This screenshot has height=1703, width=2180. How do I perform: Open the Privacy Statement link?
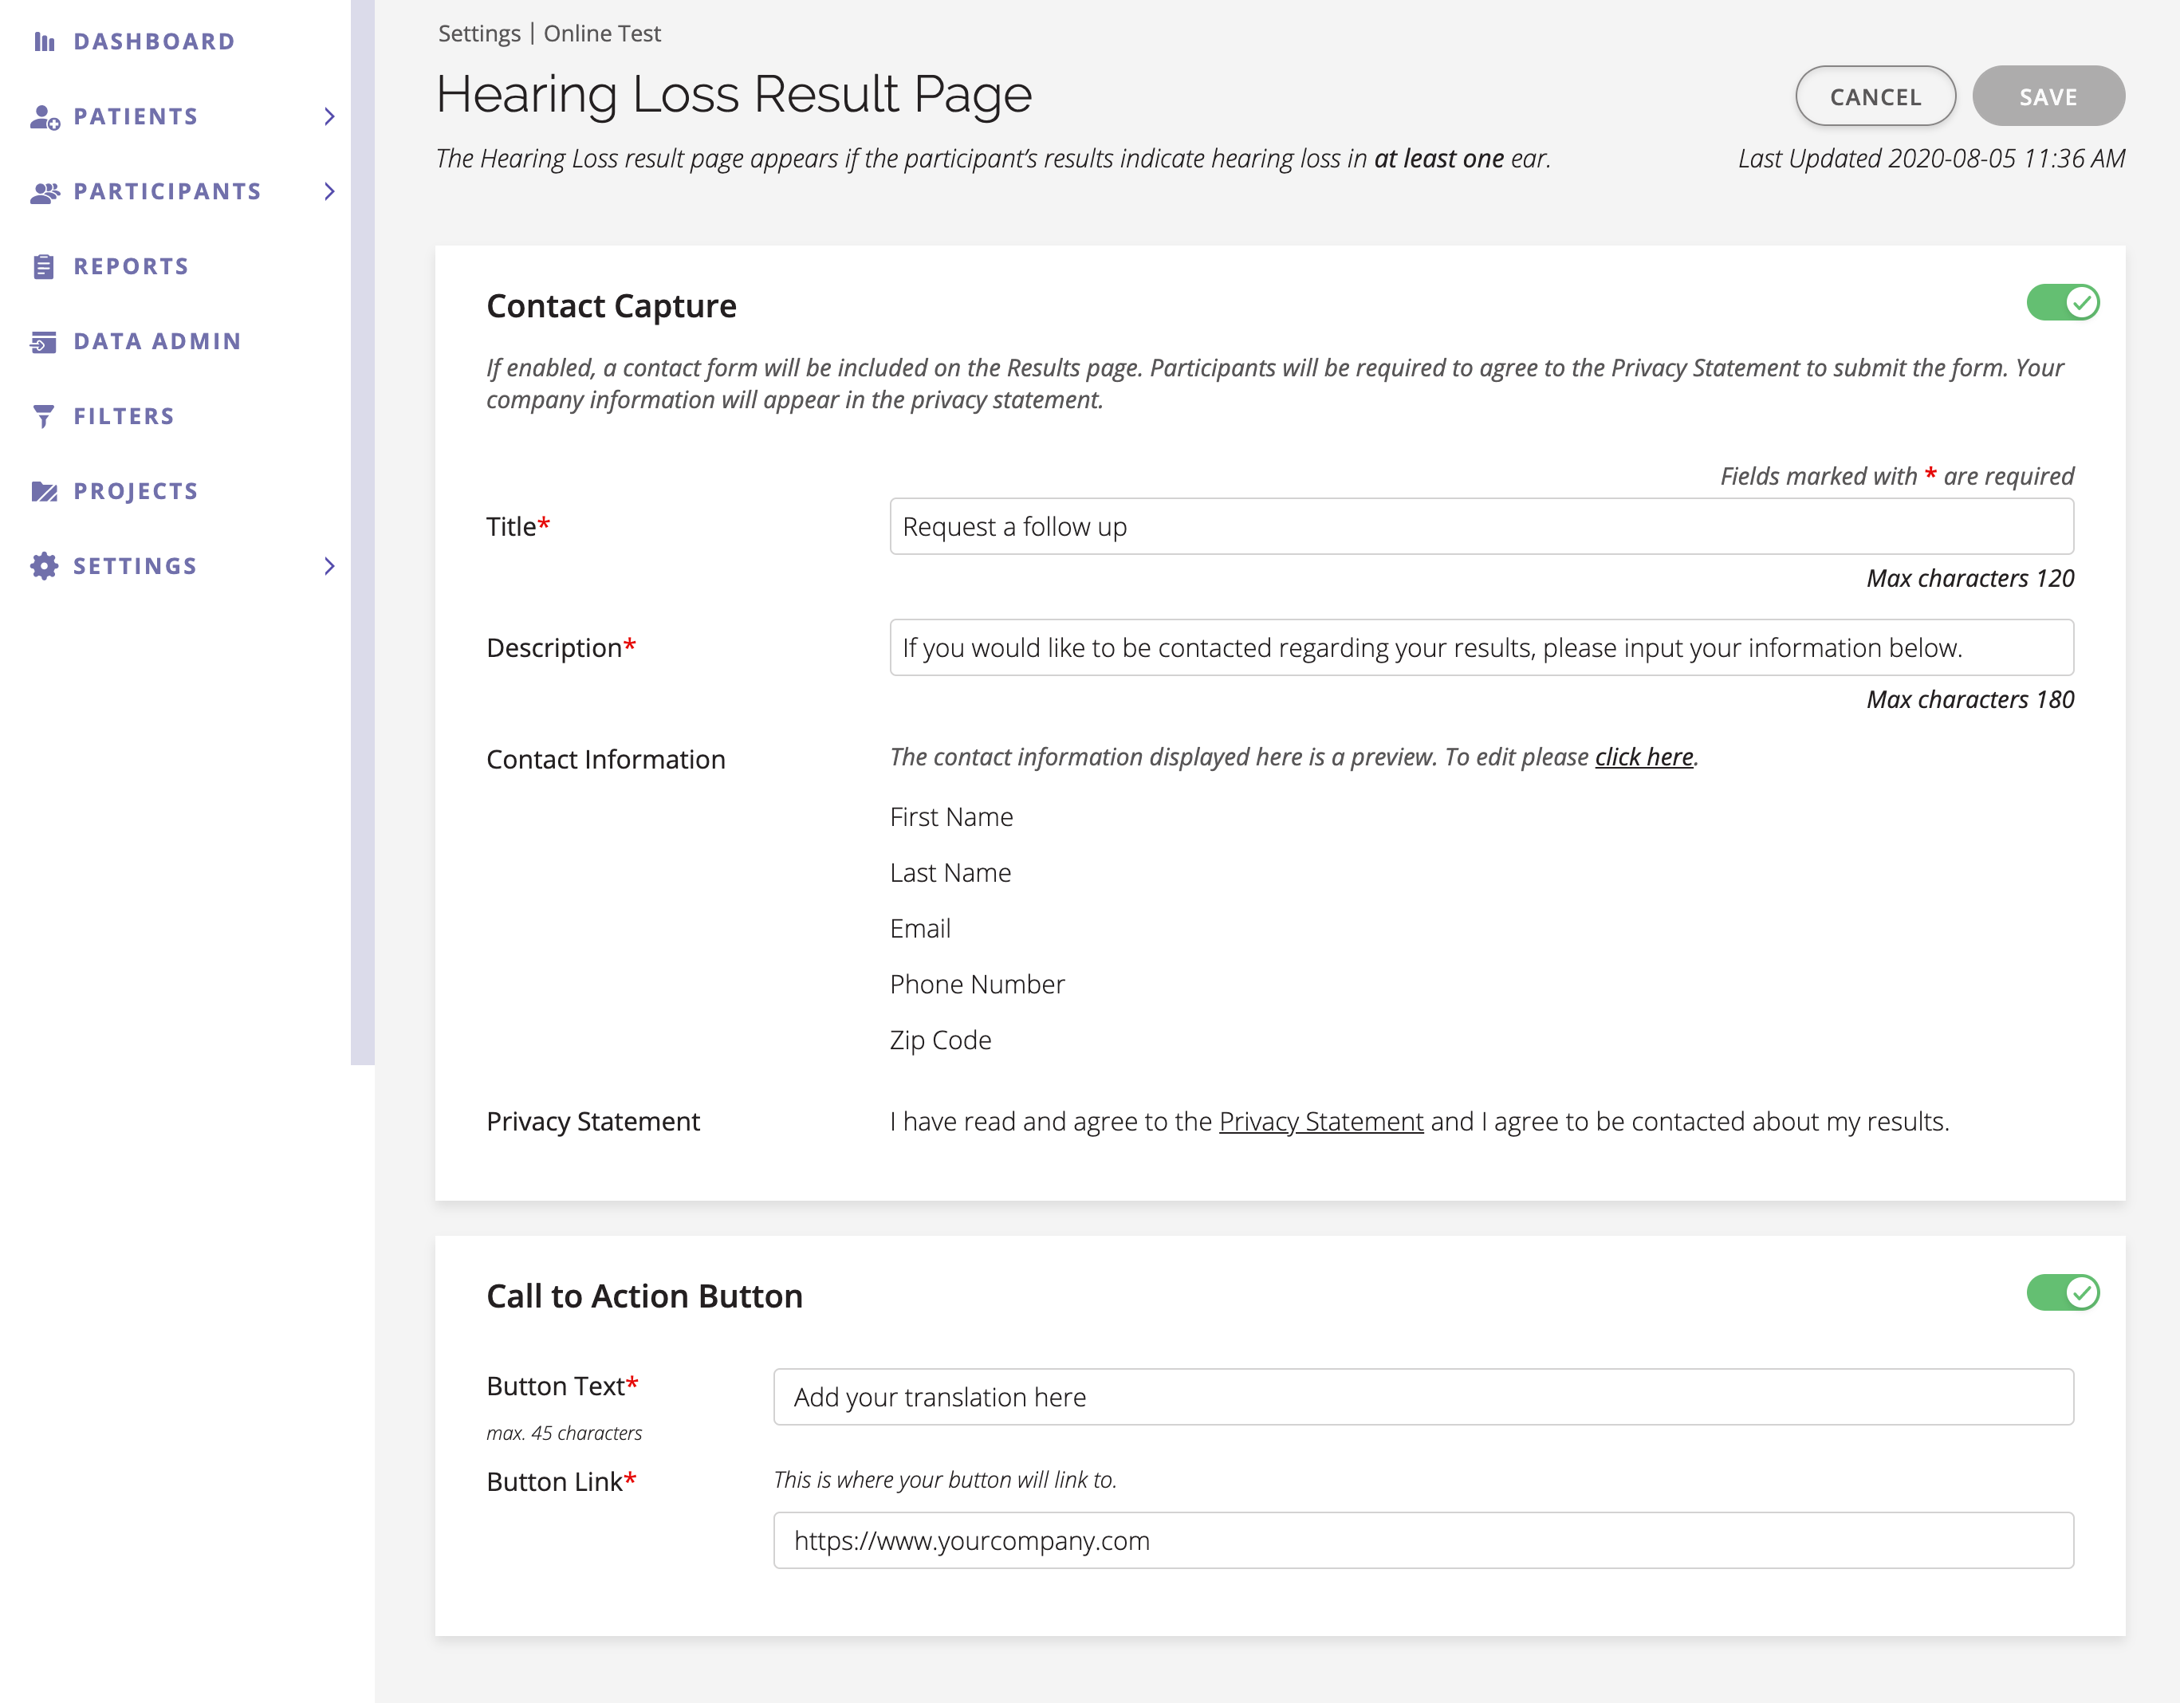point(1320,1121)
